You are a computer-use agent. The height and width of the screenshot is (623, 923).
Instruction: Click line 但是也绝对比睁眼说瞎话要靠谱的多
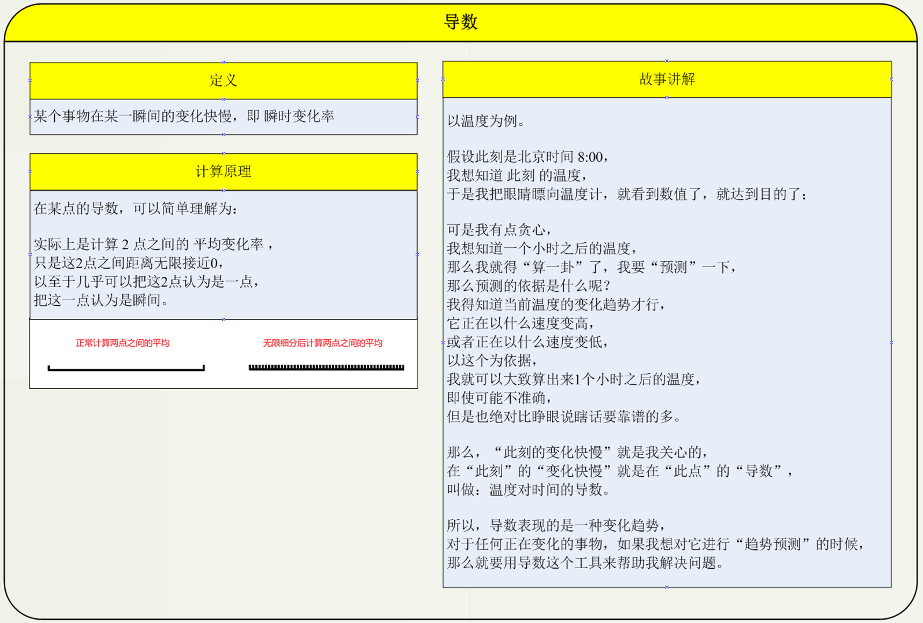564,417
